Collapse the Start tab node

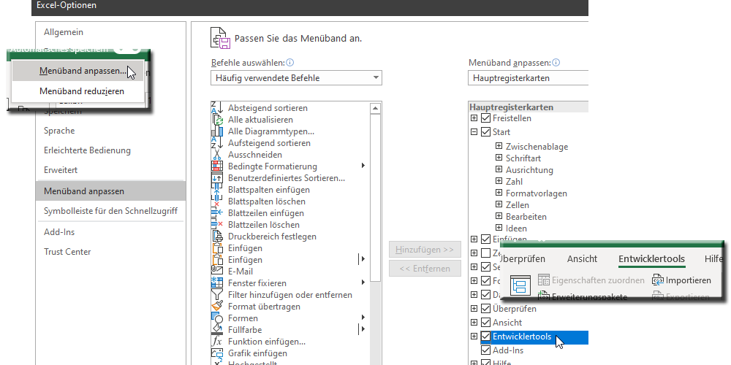tap(474, 132)
